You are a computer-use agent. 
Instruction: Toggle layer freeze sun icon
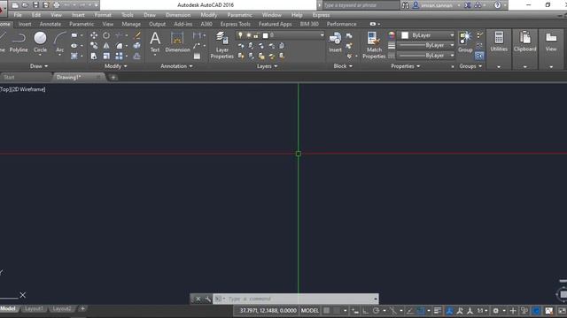click(x=248, y=35)
